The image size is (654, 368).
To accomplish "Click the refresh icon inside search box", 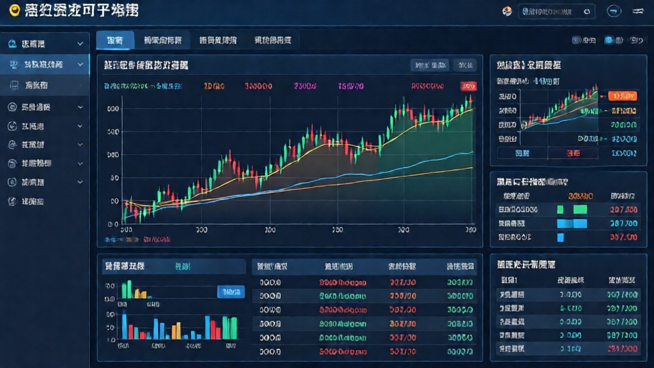I will [x=587, y=11].
